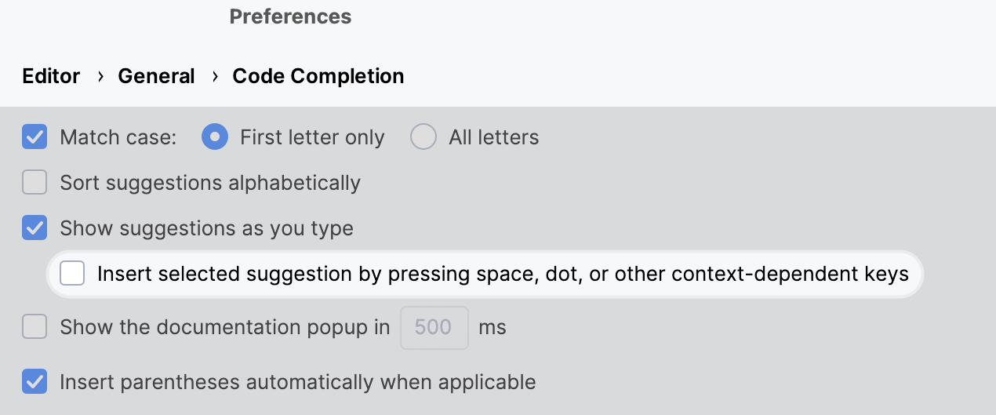Image resolution: width=996 pixels, height=415 pixels.
Task: Click the "Show suggestions as you type" label
Action: pos(206,228)
